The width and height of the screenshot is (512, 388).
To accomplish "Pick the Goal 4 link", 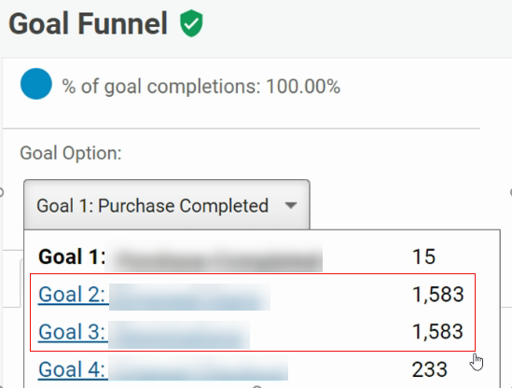I will (72, 369).
